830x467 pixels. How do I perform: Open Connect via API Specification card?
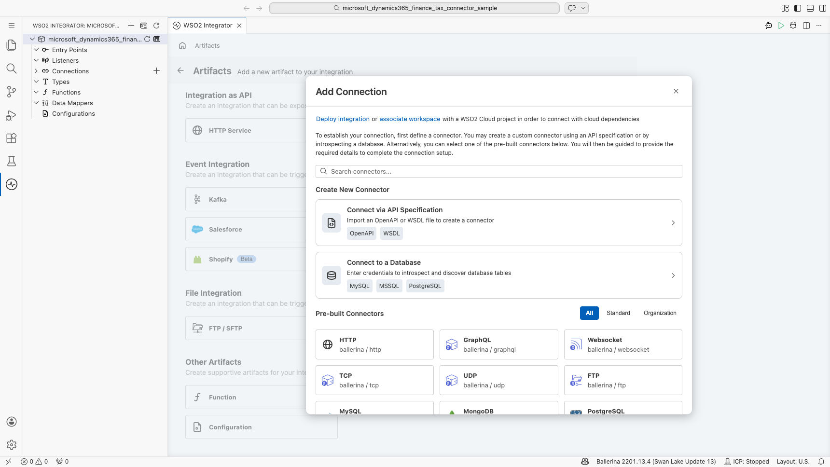[x=498, y=222]
